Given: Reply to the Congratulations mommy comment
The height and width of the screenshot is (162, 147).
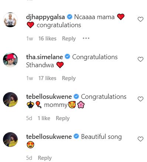Looking at the screenshot, I should tap(63, 118).
